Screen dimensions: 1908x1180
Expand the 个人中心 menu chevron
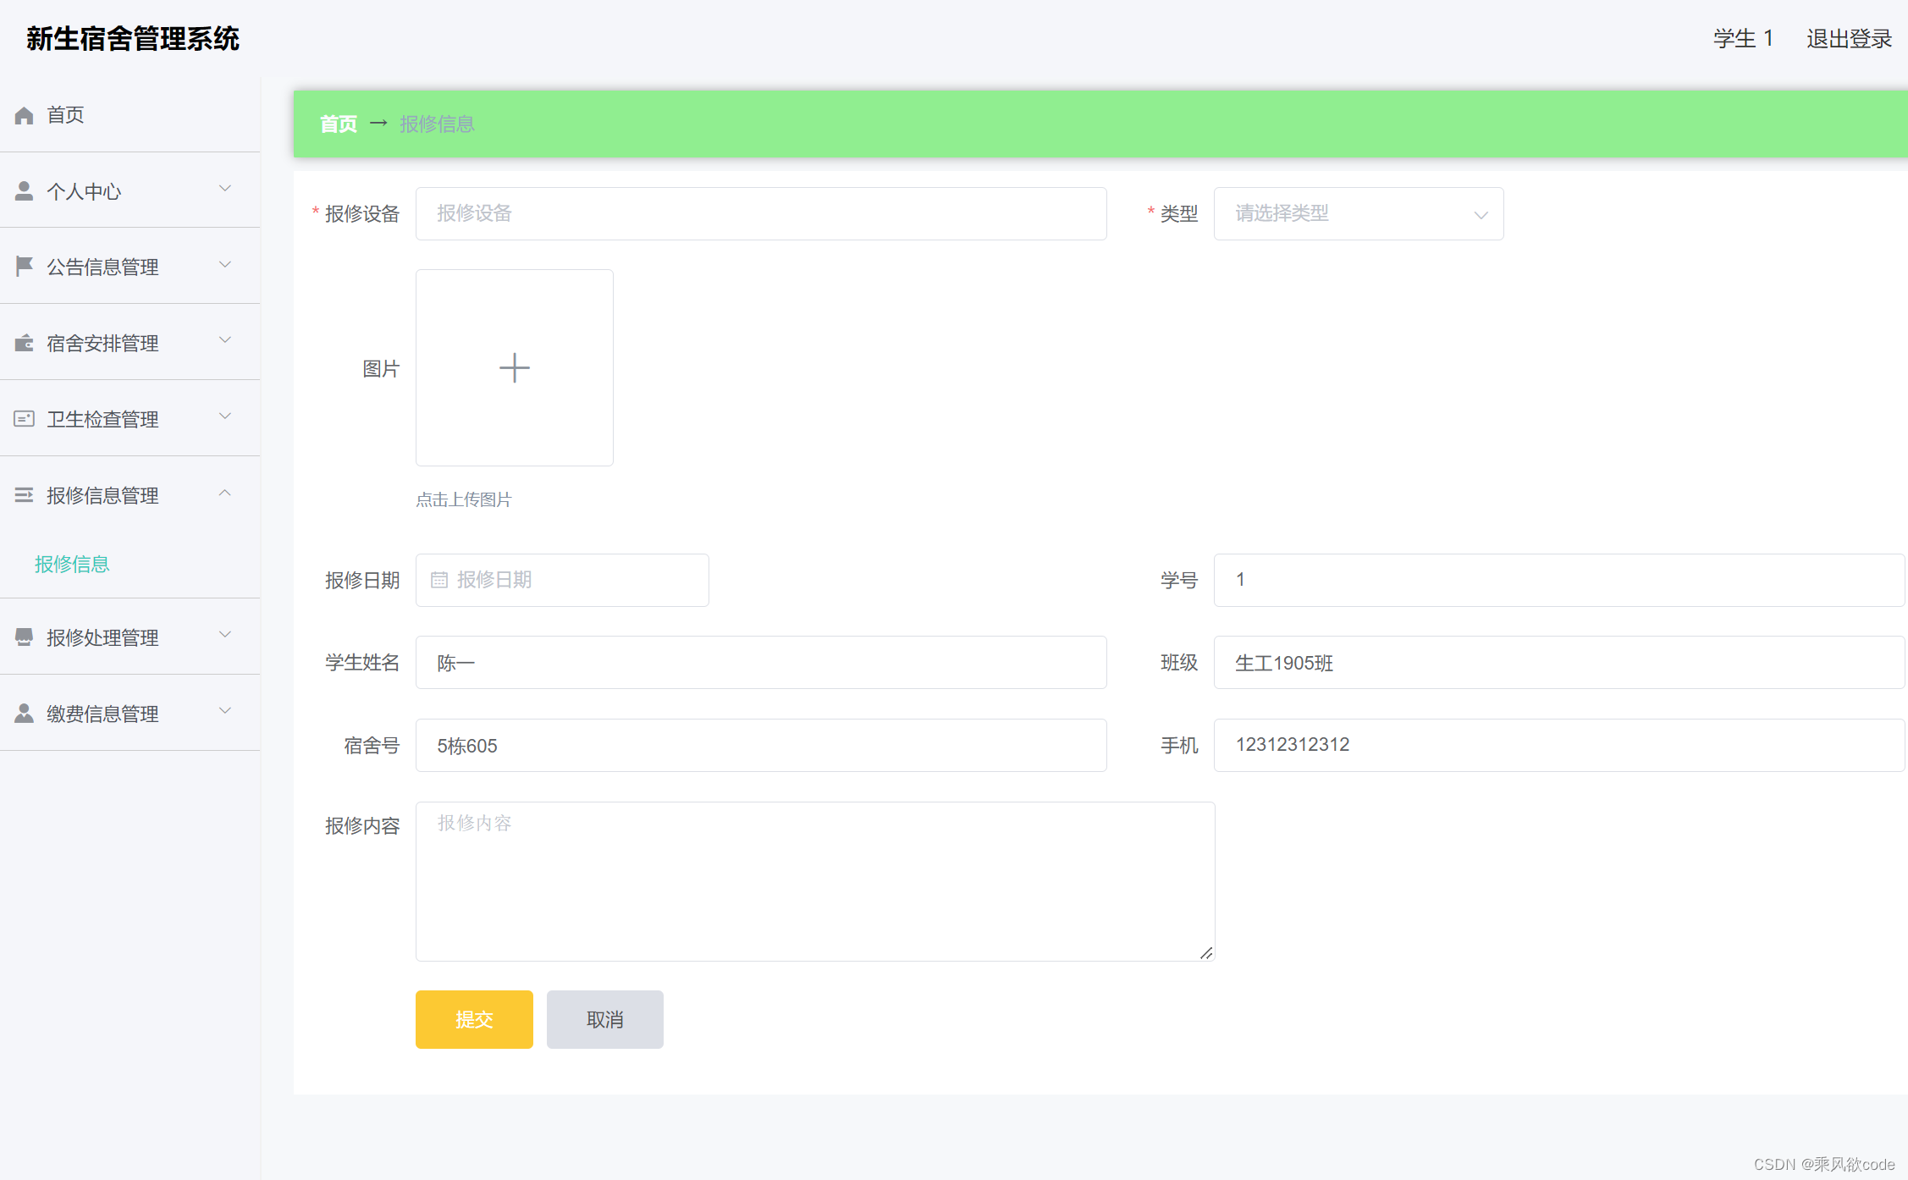(225, 189)
